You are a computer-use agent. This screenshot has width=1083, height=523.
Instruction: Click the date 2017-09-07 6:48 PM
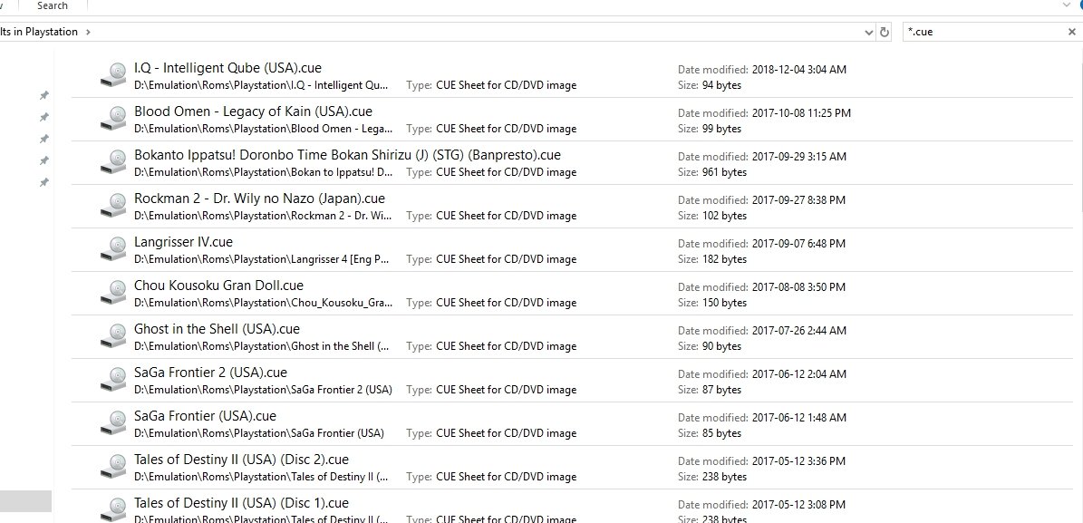799,244
